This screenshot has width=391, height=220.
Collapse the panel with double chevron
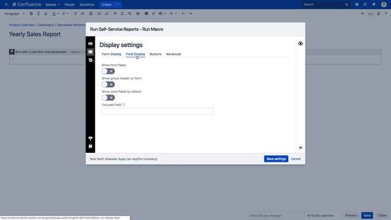click(301, 148)
